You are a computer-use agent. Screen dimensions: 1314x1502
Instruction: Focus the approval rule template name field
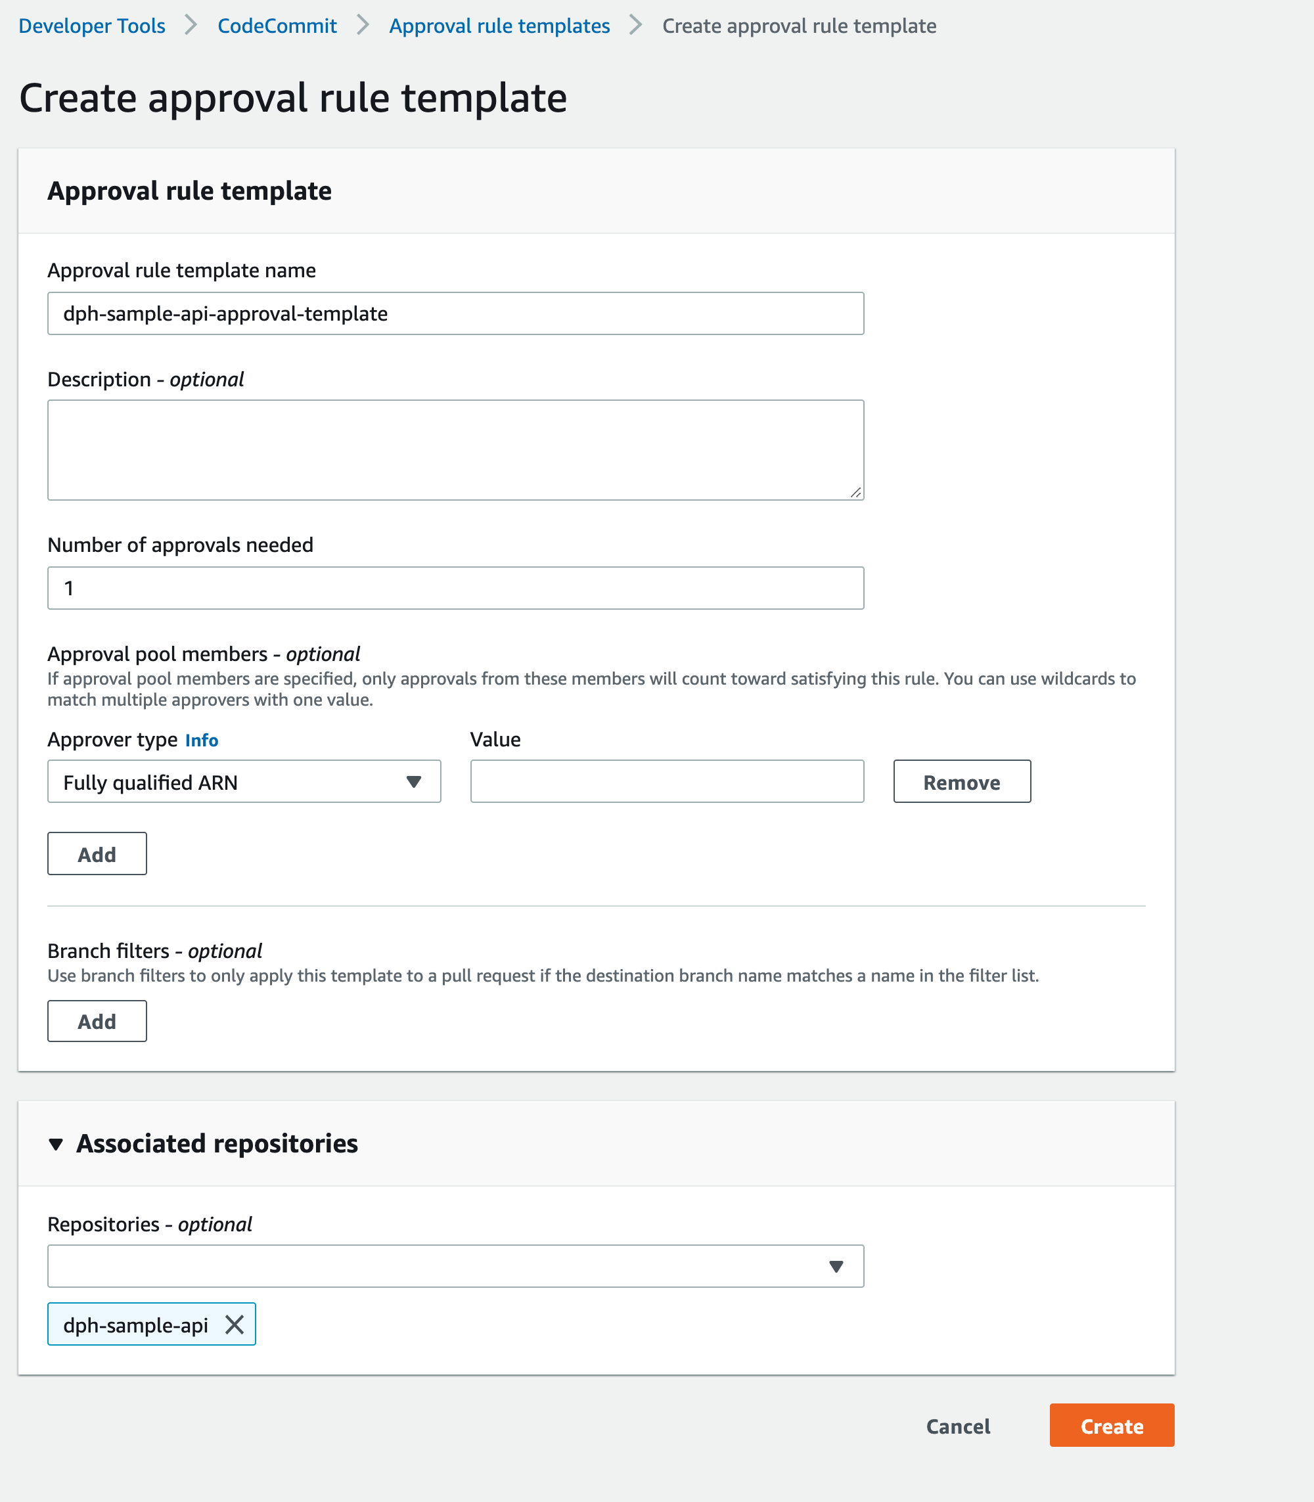pyautogui.click(x=455, y=314)
